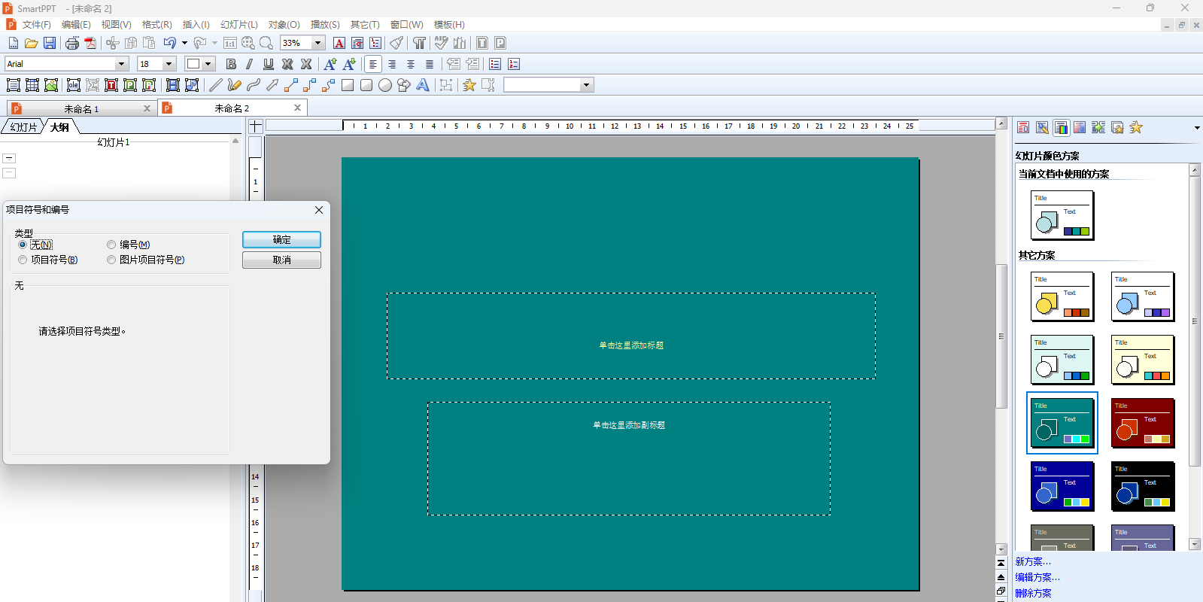Insert a table frame from the toolbar
Image resolution: width=1203 pixels, height=602 pixels.
32,85
